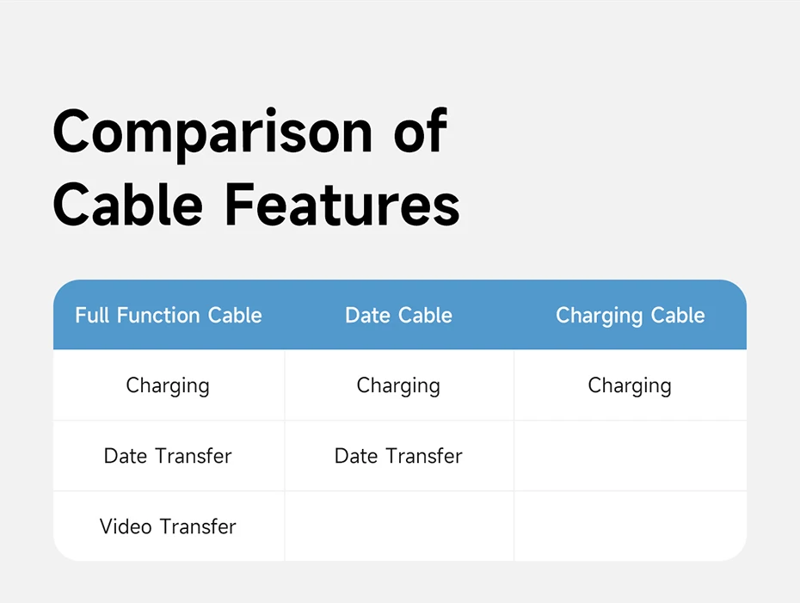800x603 pixels.
Task: Click Charging cell in Date Cable column
Action: click(398, 385)
